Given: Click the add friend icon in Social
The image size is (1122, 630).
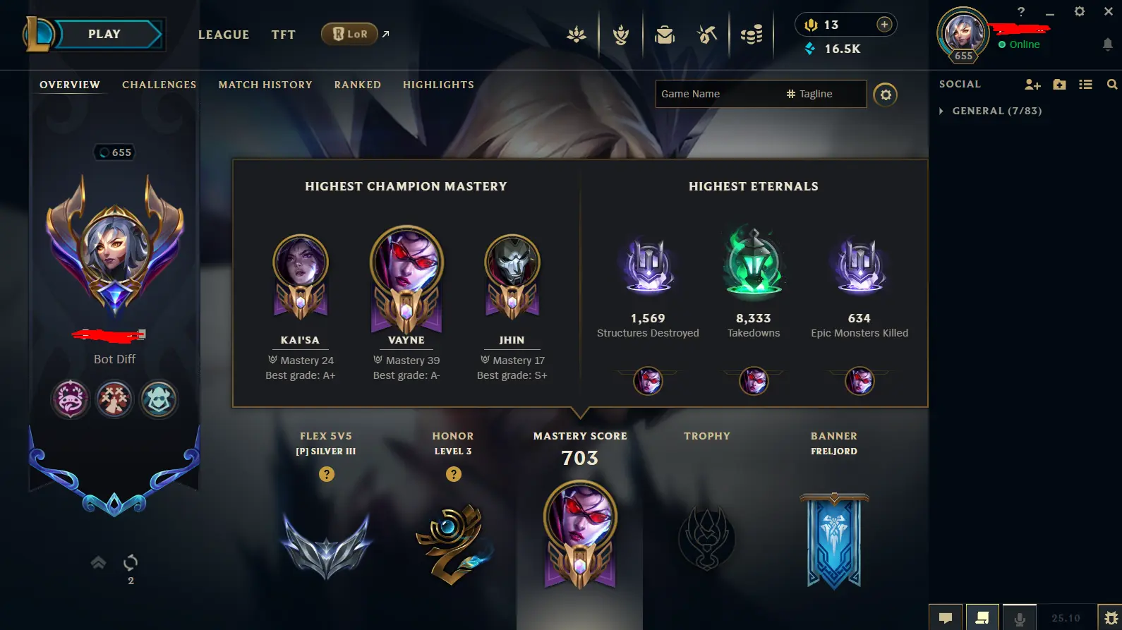Looking at the screenshot, I should pyautogui.click(x=1032, y=85).
